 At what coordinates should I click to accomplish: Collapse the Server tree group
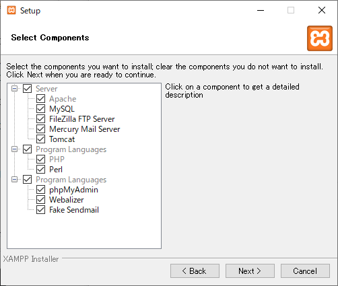tap(14, 89)
